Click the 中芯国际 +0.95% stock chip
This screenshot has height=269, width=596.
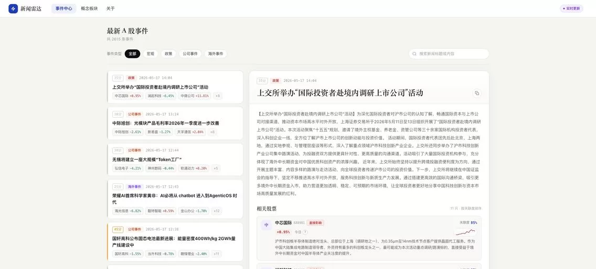click(x=127, y=96)
